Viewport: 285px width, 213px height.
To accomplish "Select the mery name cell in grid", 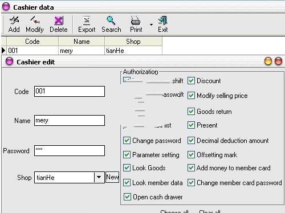I will (82, 51).
